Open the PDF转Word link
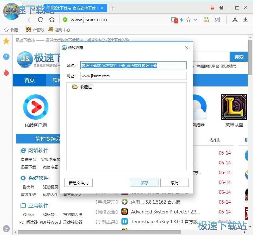The width and height of the screenshot is (253, 235). [50, 222]
